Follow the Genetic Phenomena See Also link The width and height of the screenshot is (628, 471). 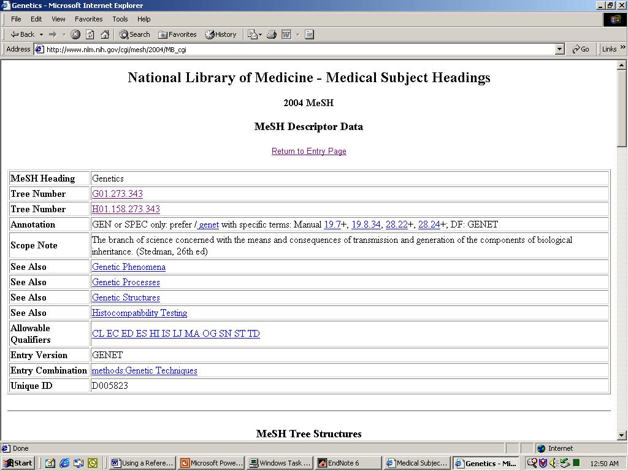(129, 267)
